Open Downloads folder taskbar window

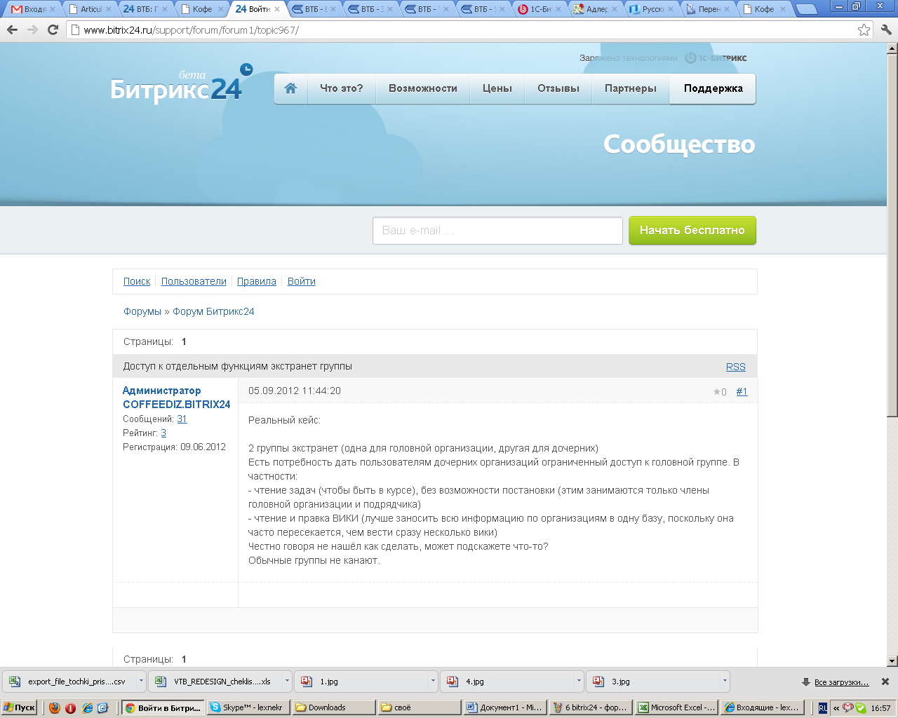click(333, 707)
